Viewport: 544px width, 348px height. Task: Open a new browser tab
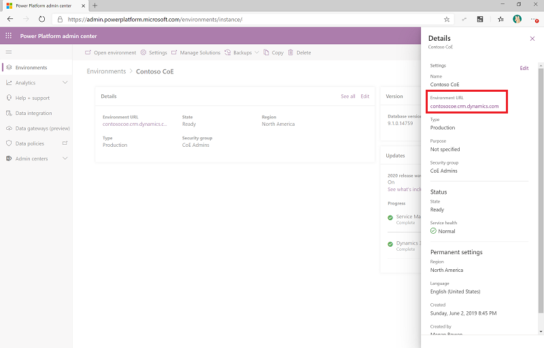click(95, 5)
